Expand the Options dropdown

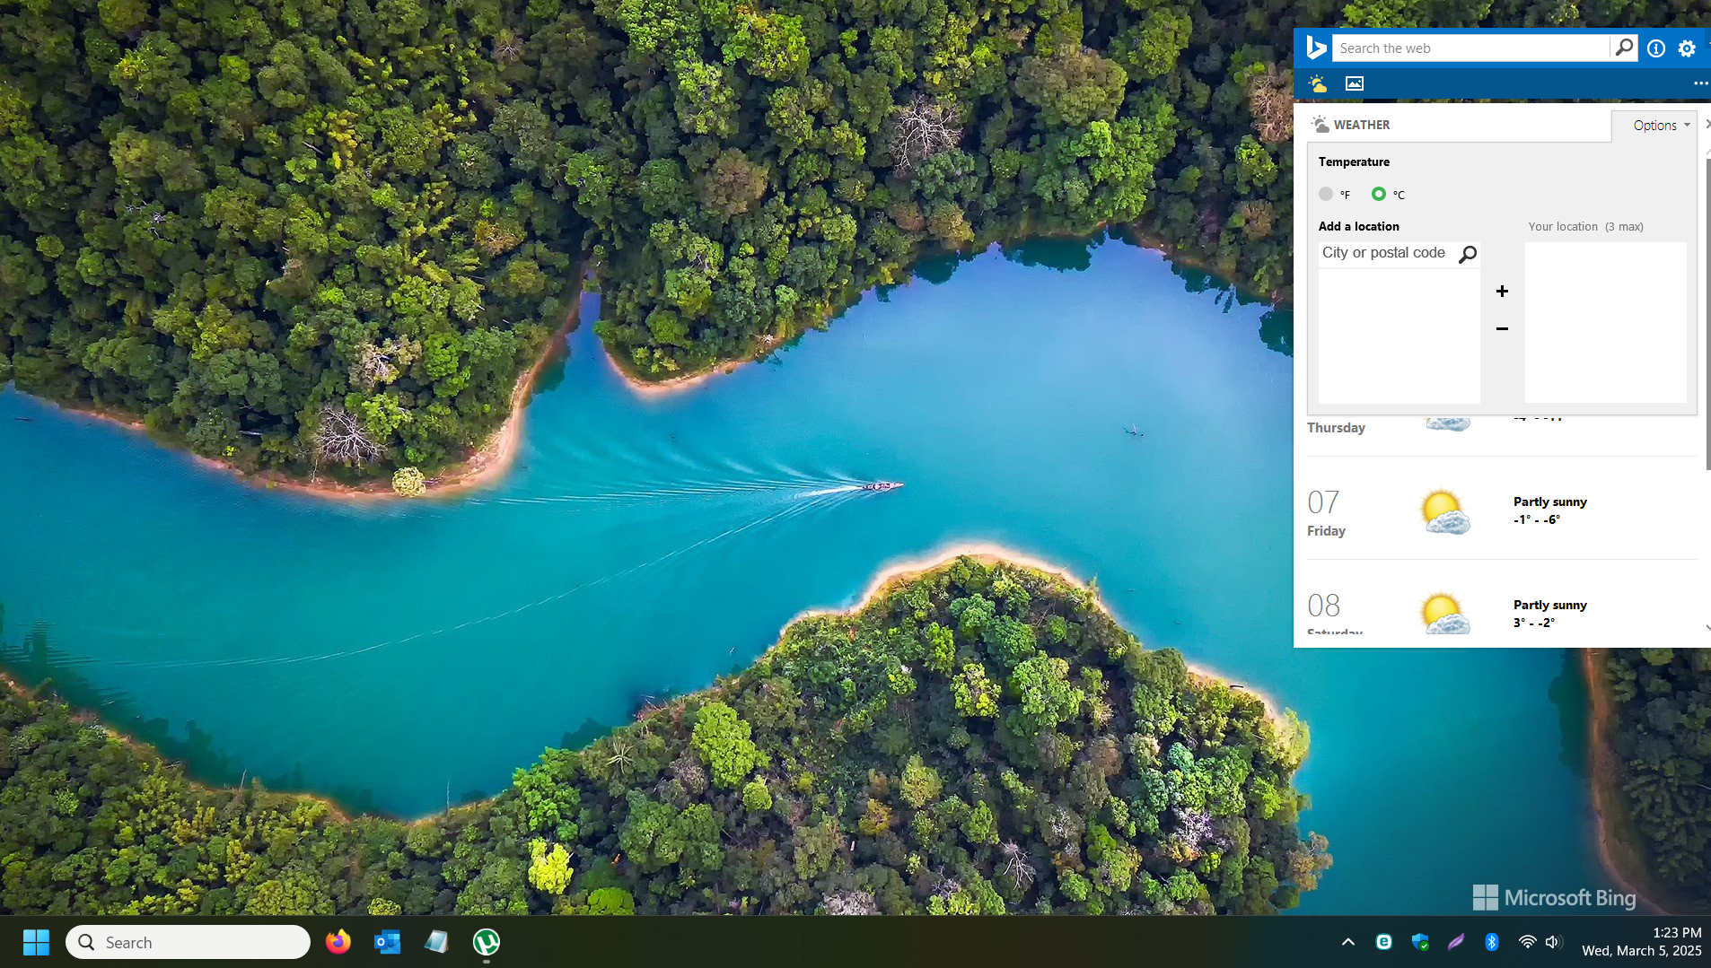(x=1661, y=126)
